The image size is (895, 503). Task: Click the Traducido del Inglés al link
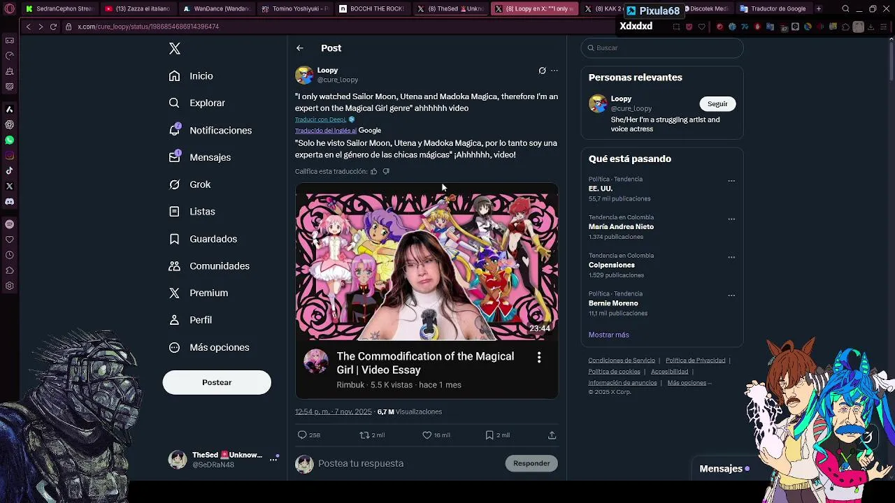pos(326,131)
